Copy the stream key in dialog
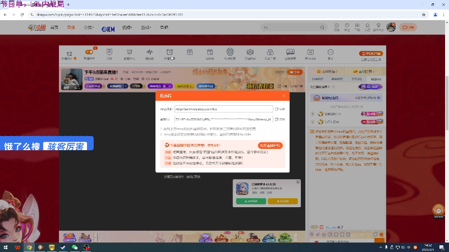 point(280,119)
